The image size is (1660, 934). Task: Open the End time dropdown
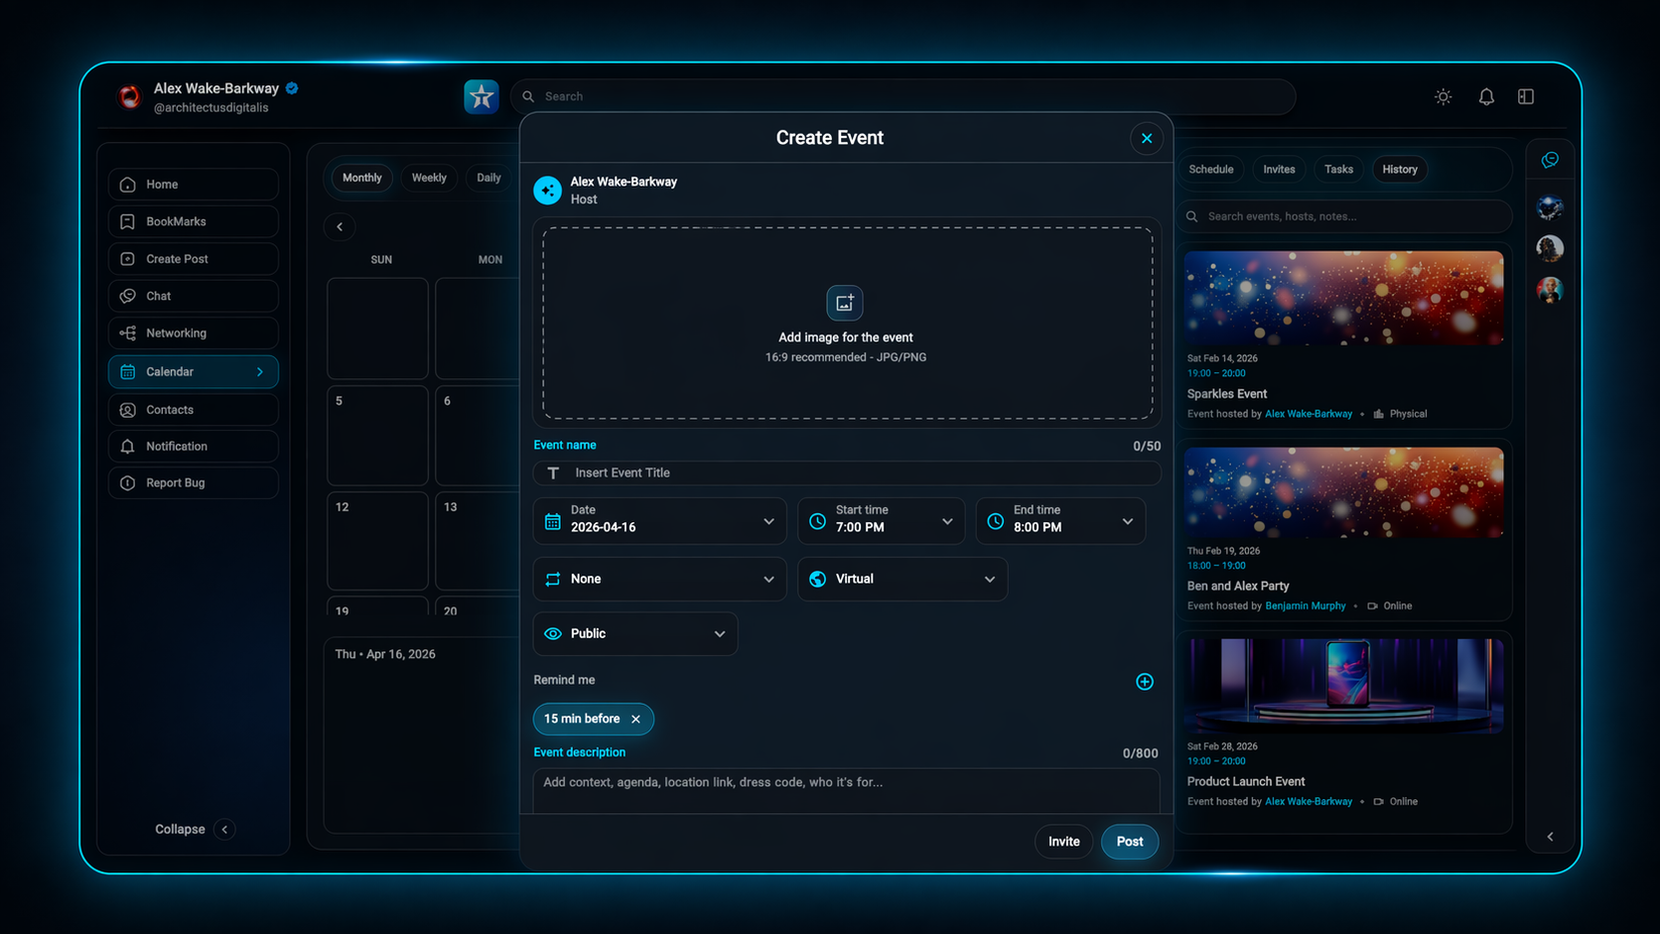pos(1060,521)
